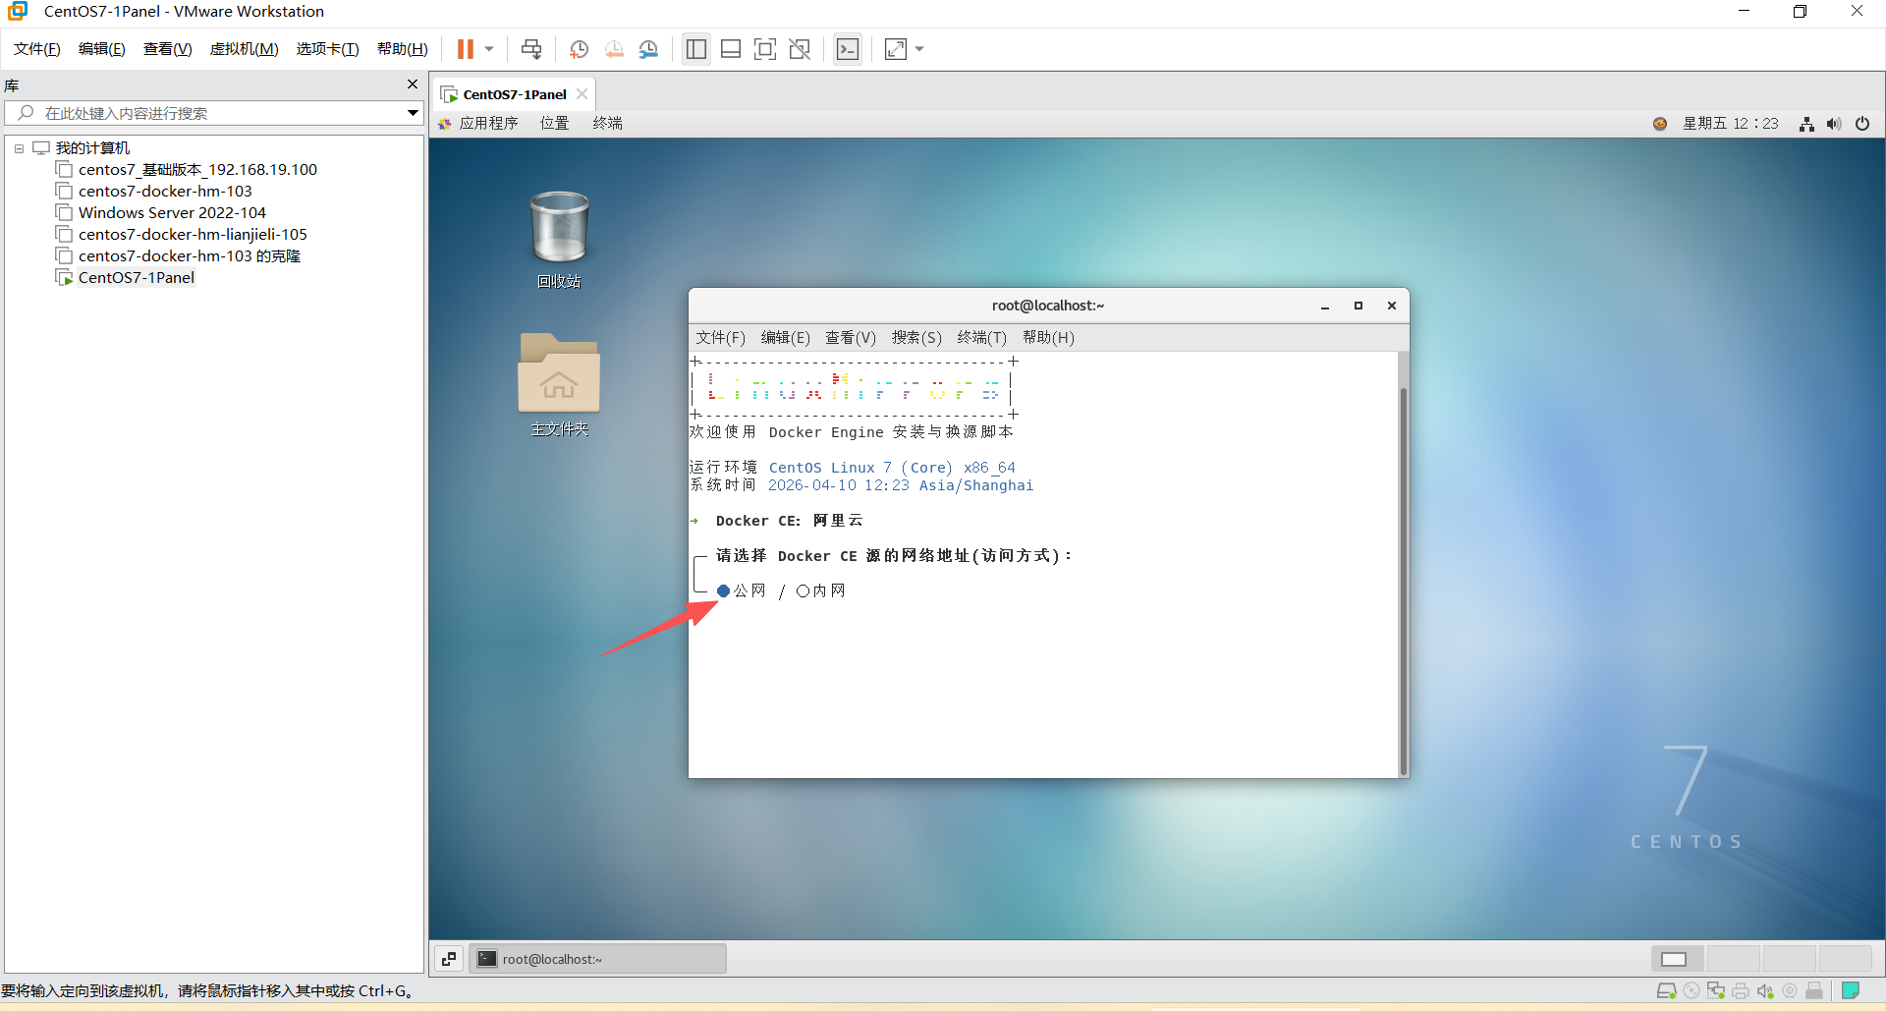Open terminal 文件(F) menu

[x=720, y=337]
